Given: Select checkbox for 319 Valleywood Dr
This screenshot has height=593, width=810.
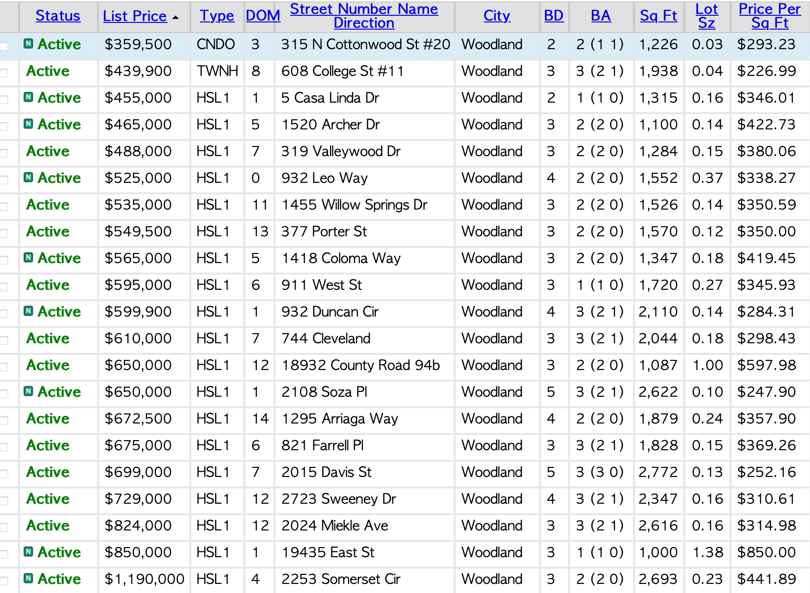Looking at the screenshot, I should coord(4,153).
